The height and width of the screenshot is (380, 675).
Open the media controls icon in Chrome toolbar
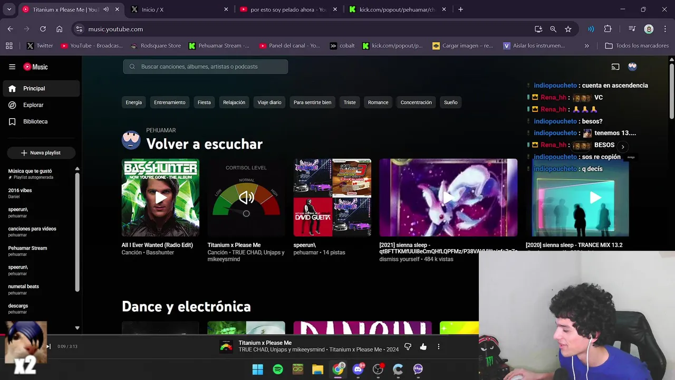[632, 29]
